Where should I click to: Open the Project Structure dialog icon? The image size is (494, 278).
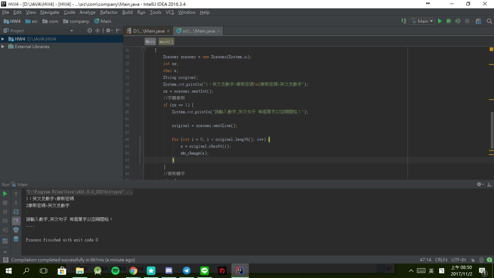(x=479, y=21)
